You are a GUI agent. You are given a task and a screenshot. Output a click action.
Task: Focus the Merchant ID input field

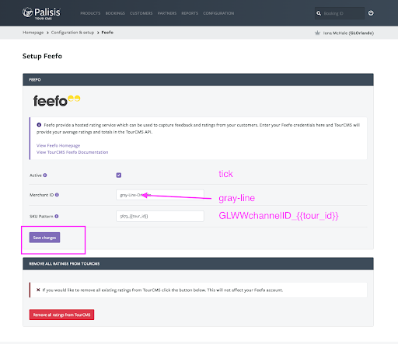160,195
